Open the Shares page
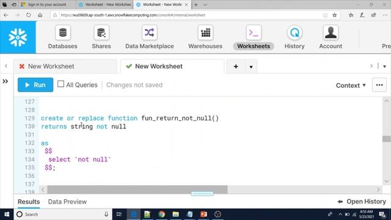Screen dimensions: 391x220 tap(101, 37)
